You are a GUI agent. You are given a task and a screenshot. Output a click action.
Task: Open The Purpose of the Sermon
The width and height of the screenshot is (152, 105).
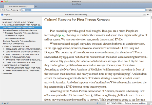click(15, 38)
